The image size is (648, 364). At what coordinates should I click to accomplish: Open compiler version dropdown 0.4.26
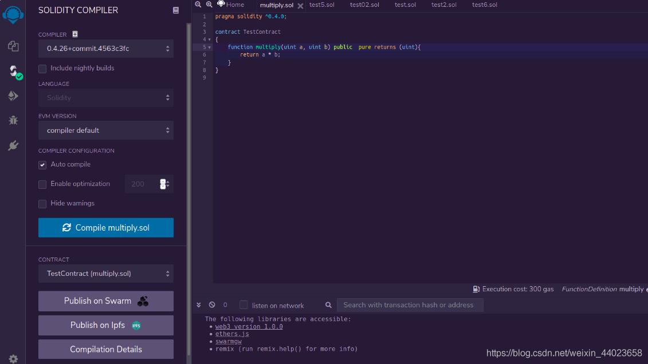coord(106,49)
